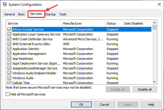The image size is (164, 110).
Task: Confirm with the OK button
Action: 81,105
